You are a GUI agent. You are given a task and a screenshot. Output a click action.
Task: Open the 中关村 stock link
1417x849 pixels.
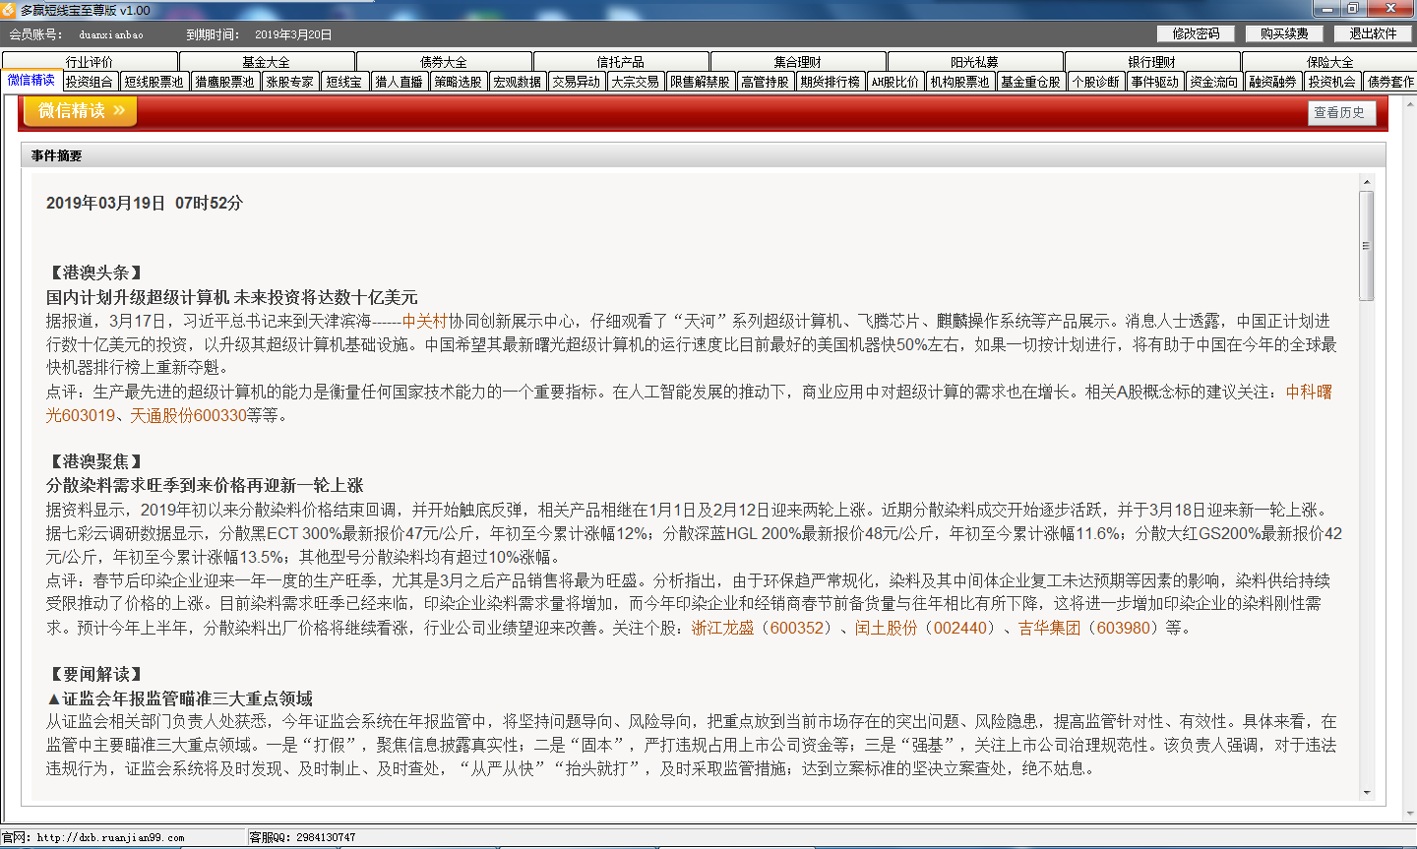pos(425,321)
